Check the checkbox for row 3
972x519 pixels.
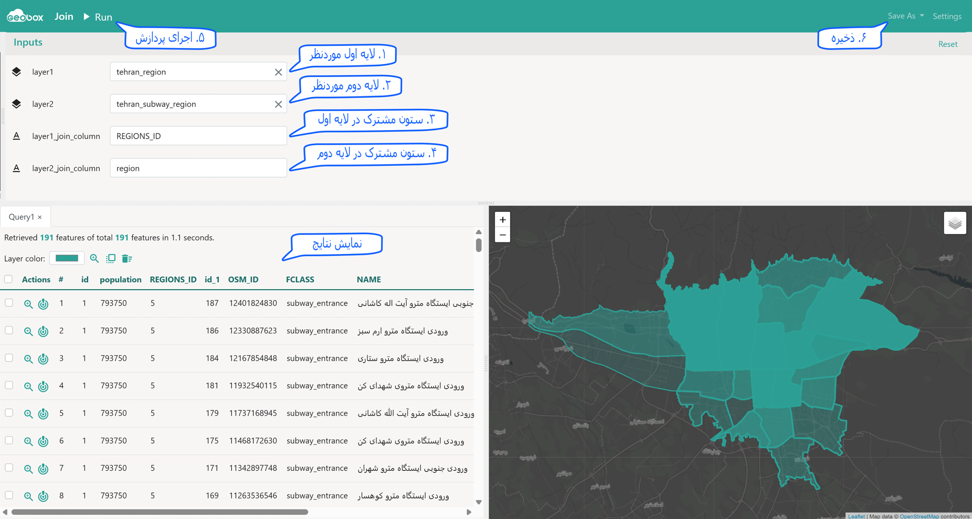[x=9, y=358]
